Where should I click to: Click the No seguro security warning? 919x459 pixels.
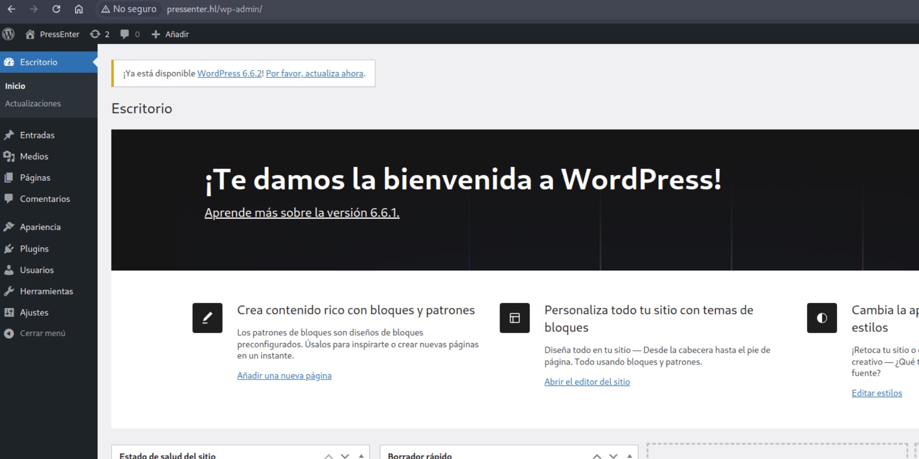click(x=129, y=9)
